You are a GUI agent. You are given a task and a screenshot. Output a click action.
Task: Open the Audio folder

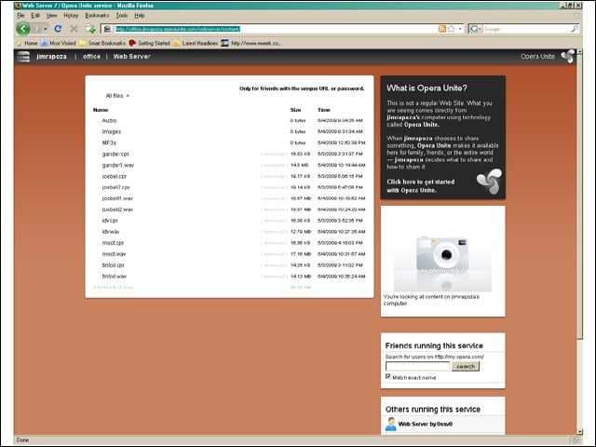109,120
